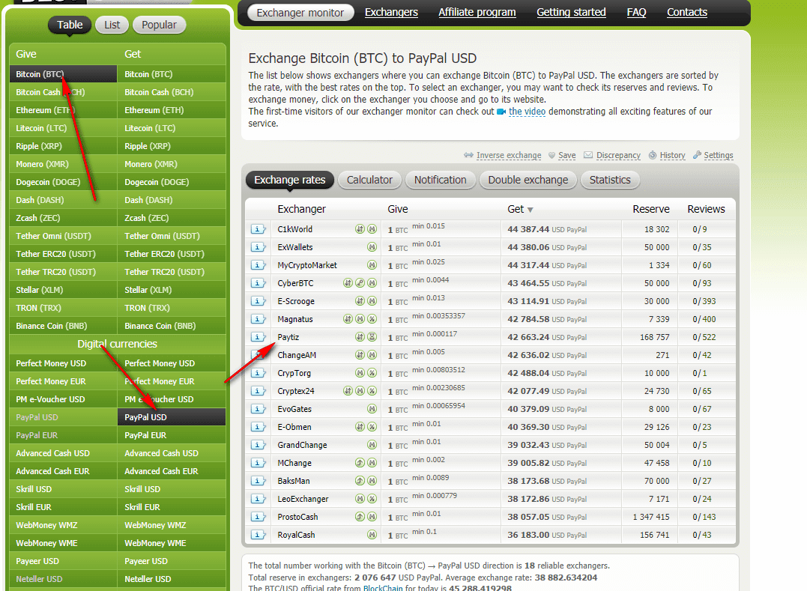Click the percent badge icon beside Magnatus

click(372, 319)
